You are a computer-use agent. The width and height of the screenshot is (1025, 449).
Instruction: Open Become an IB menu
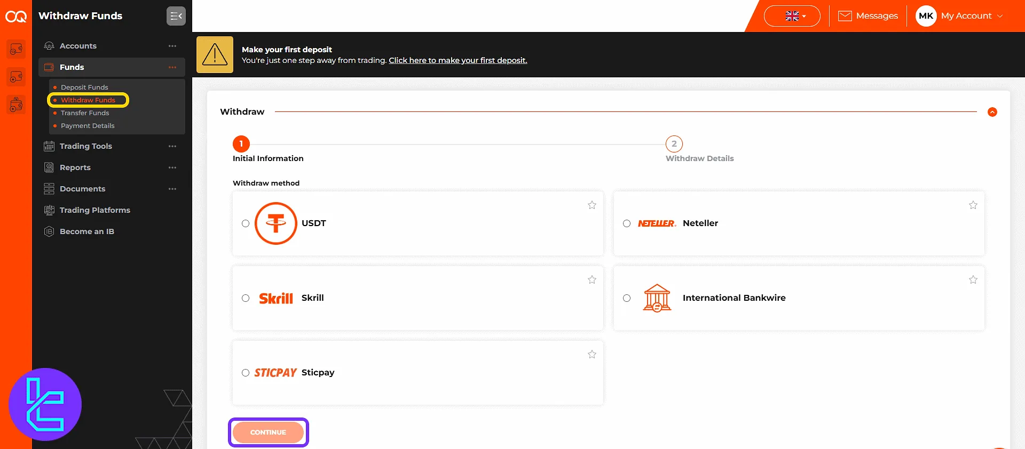point(87,231)
